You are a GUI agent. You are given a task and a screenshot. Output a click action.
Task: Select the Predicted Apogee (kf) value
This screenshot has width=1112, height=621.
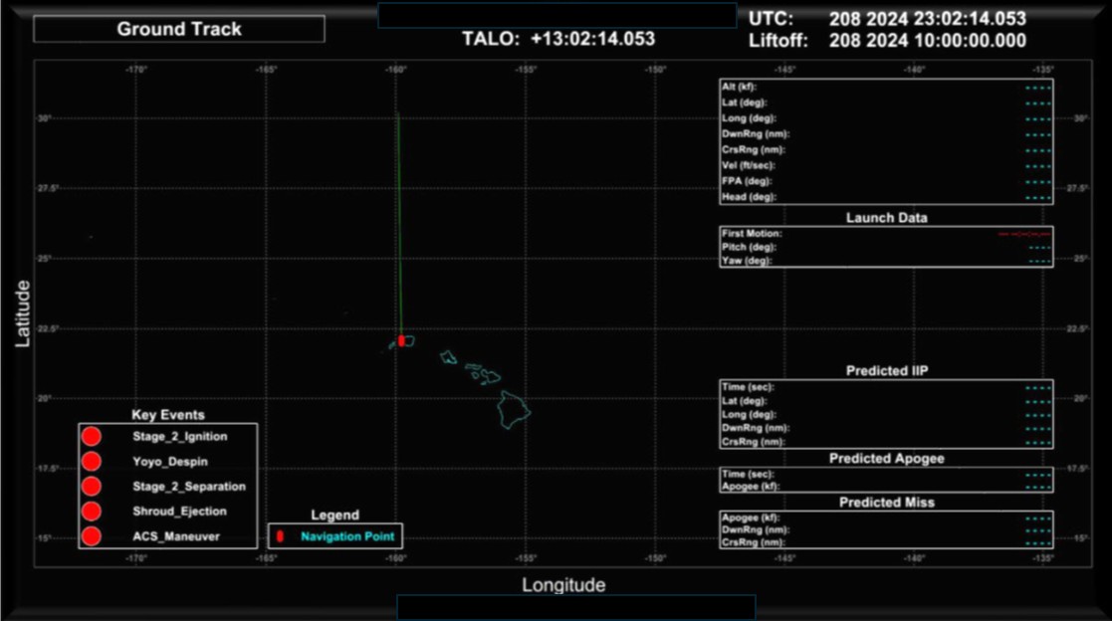[x=1038, y=487]
